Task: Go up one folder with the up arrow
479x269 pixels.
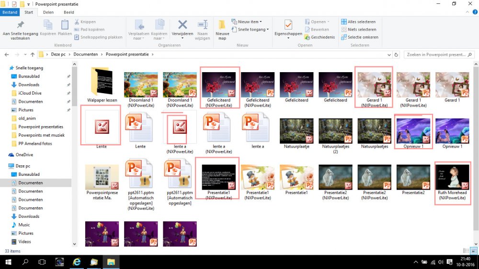Action: [x=32, y=54]
